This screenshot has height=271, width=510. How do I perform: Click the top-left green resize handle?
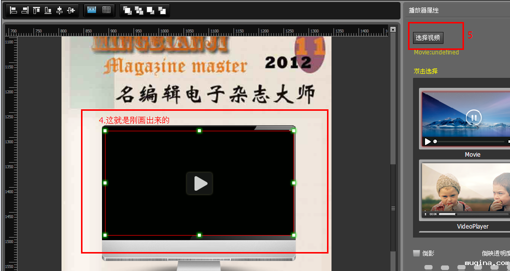coord(105,131)
